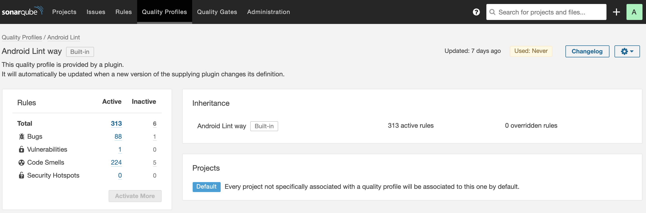Open the 88 active Bugs rules
Screen dimensions: 646x213
pos(118,136)
